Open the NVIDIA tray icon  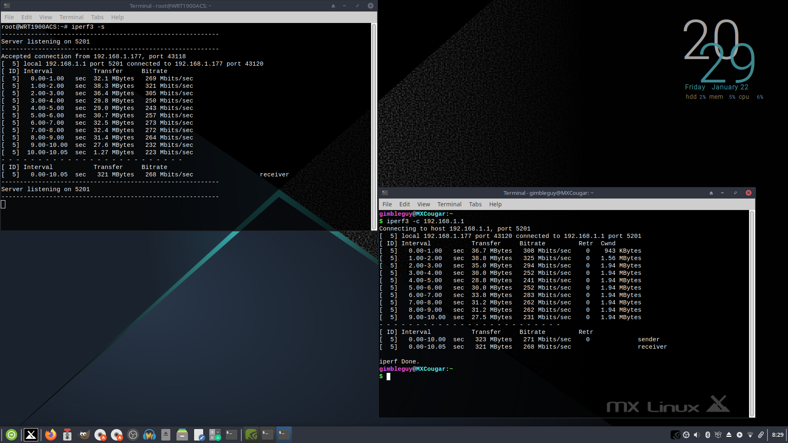[675, 435]
